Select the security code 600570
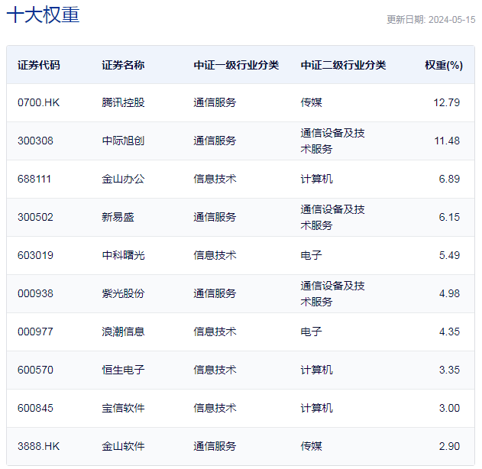This screenshot has height=469, width=482. [35, 370]
